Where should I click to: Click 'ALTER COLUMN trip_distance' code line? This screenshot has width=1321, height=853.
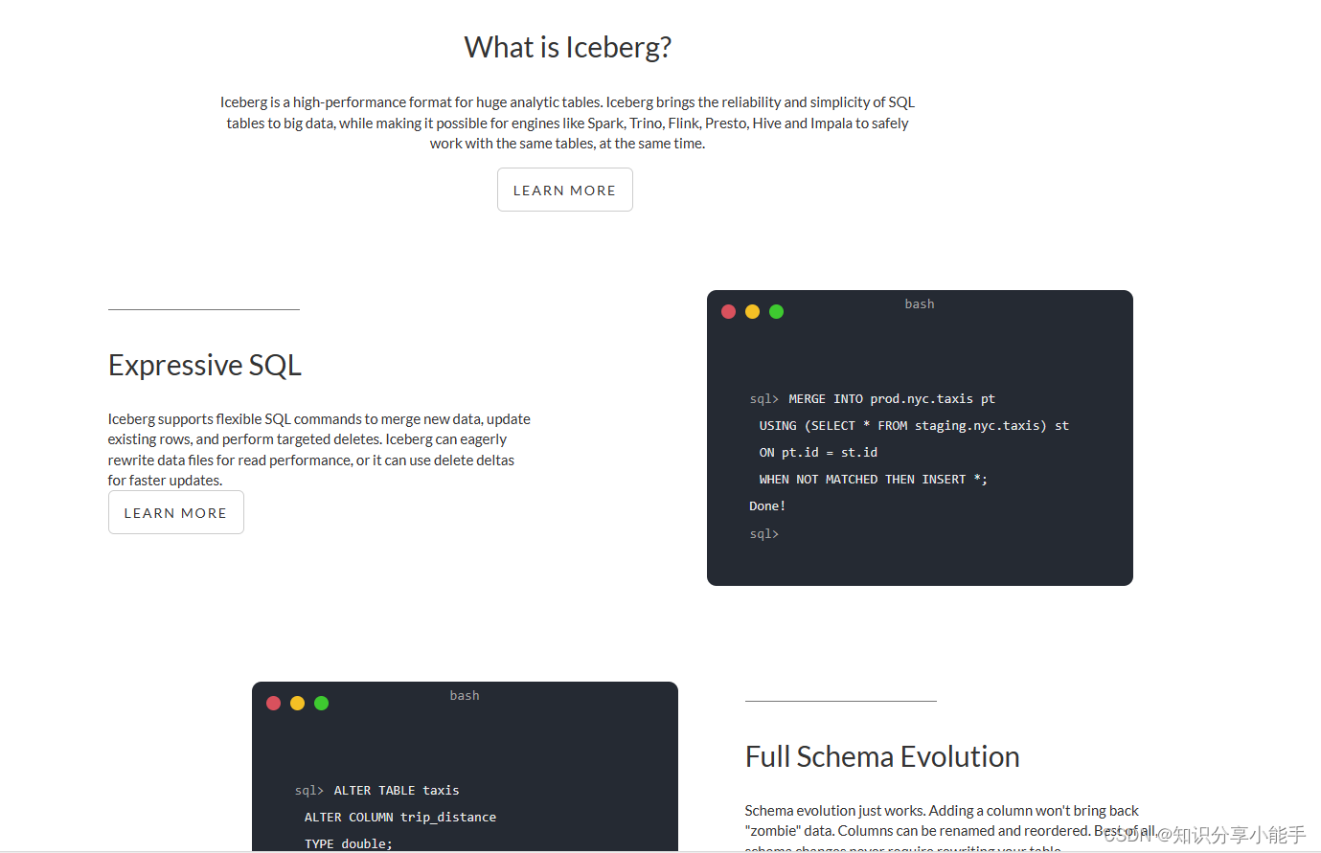pyautogui.click(x=400, y=818)
